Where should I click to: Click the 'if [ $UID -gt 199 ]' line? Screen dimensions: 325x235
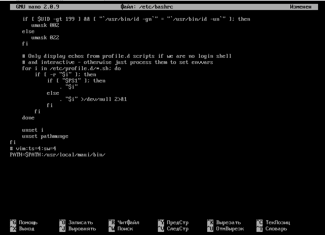(x=136, y=19)
